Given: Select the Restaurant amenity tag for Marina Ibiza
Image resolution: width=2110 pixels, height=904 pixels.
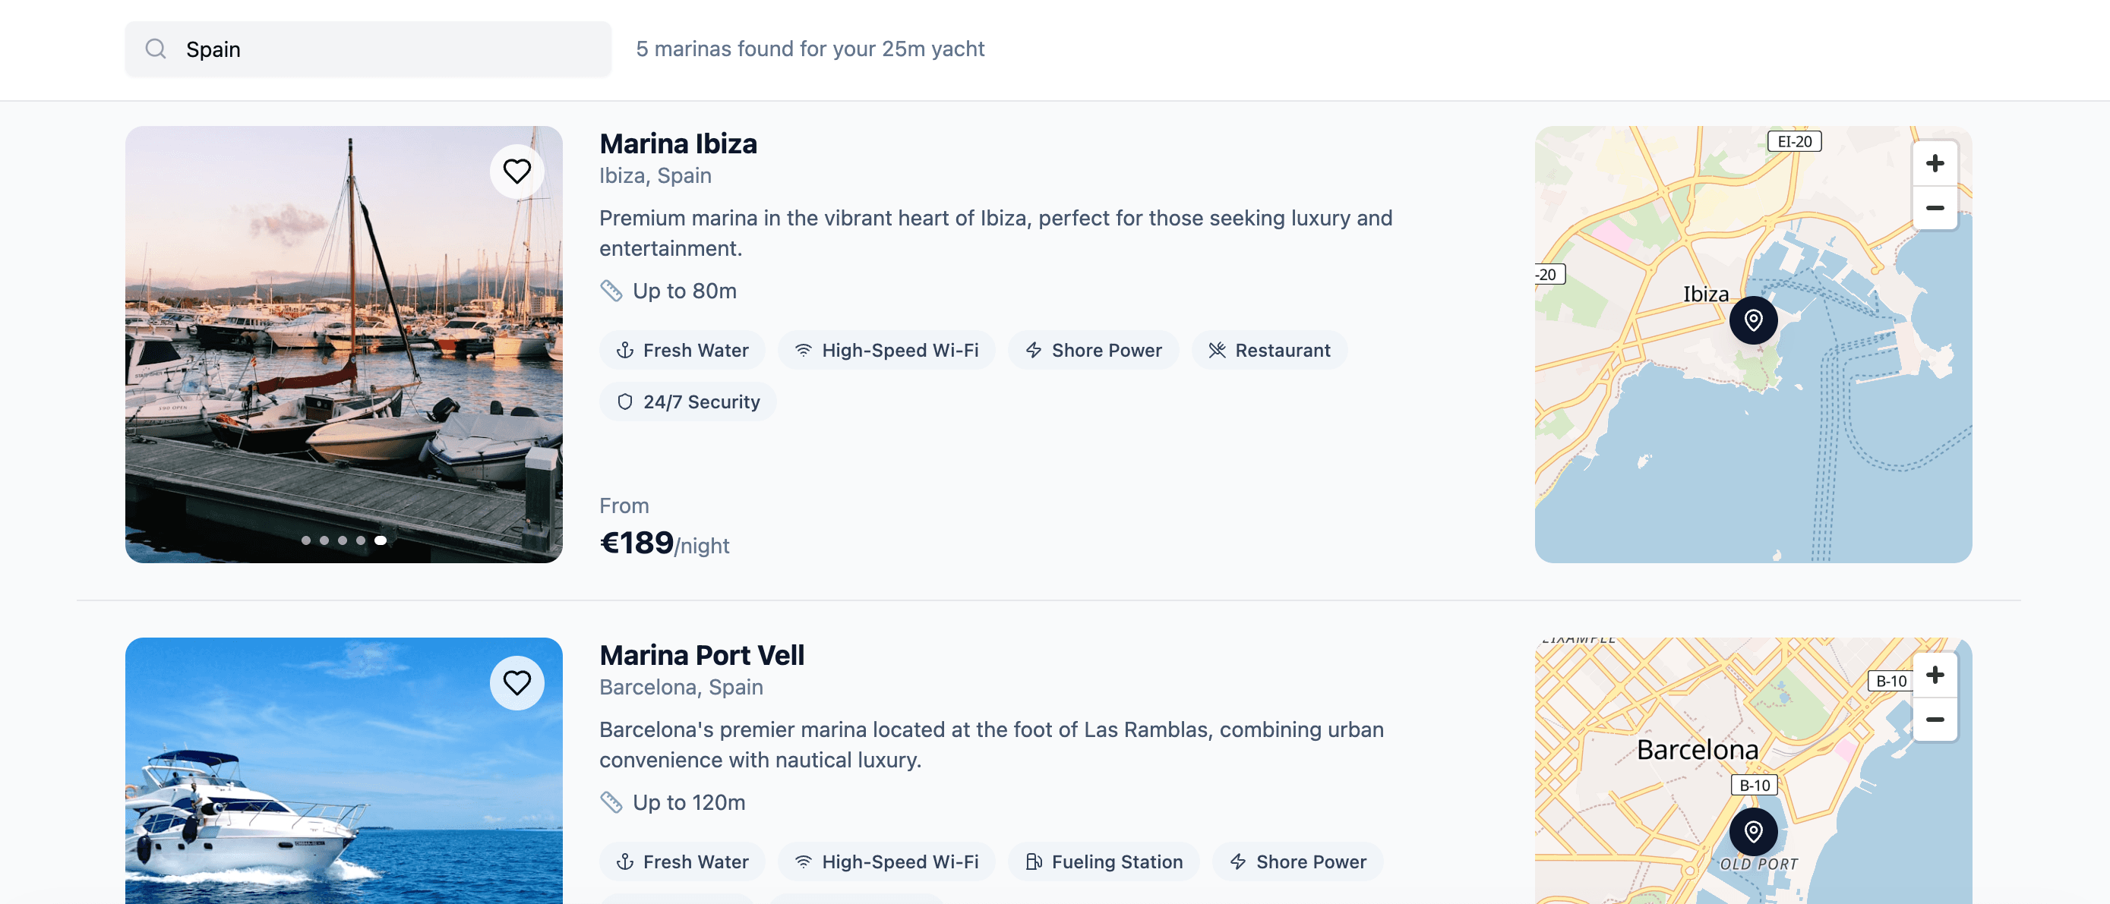Looking at the screenshot, I should pos(1268,351).
